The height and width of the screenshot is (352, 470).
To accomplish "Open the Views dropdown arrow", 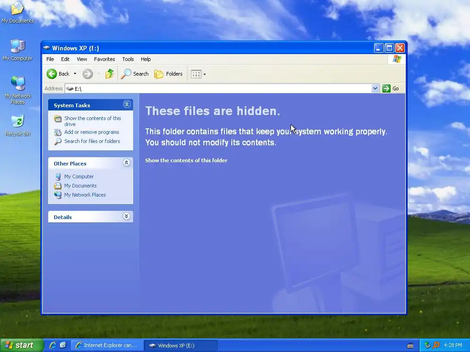I will tap(204, 74).
